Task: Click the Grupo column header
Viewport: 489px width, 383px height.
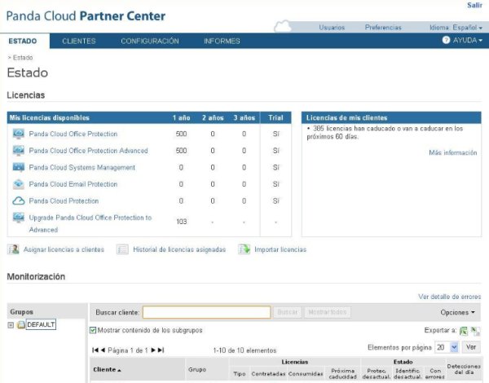Action: [197, 370]
